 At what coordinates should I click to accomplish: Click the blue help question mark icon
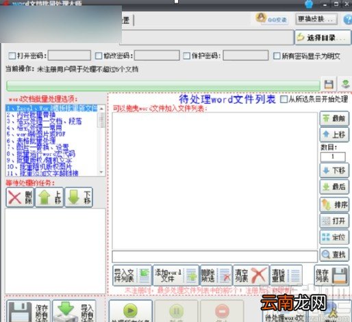click(348, 20)
